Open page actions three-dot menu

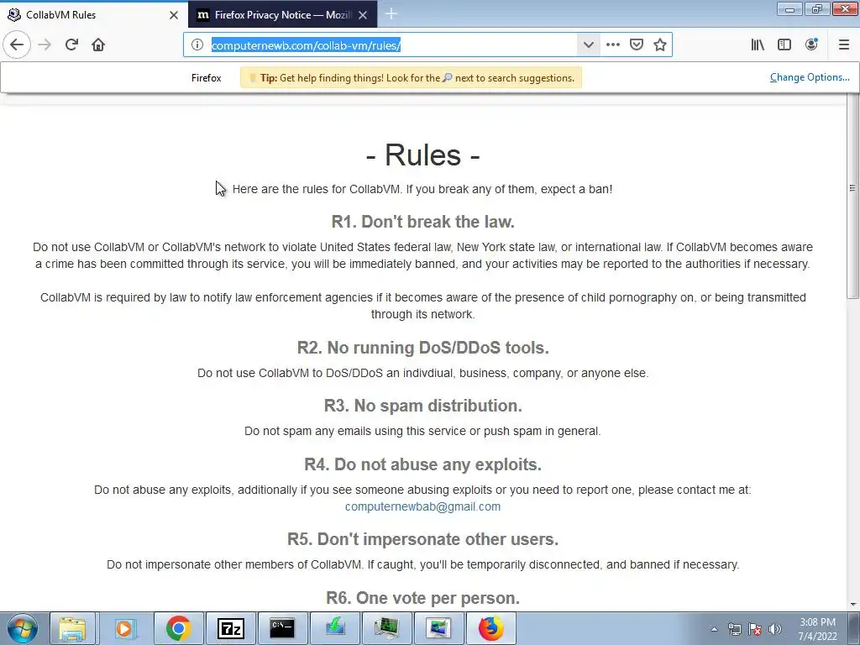point(612,45)
